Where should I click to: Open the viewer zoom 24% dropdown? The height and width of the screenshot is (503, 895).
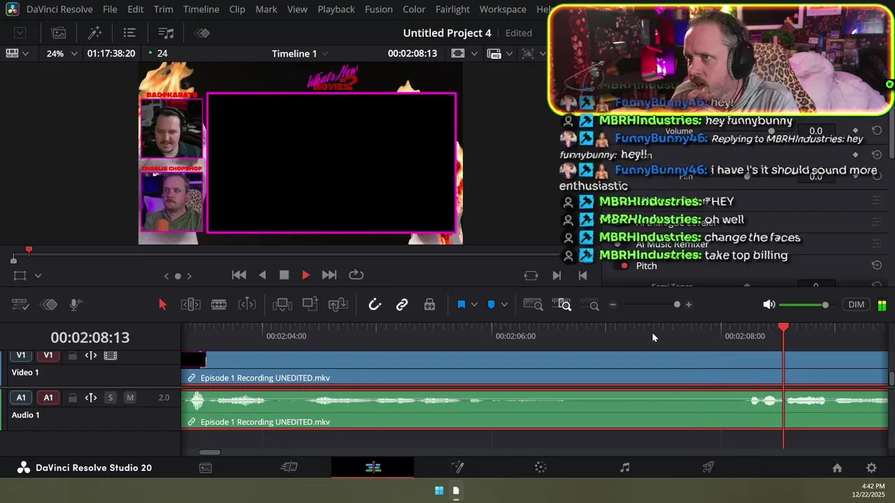click(x=62, y=54)
